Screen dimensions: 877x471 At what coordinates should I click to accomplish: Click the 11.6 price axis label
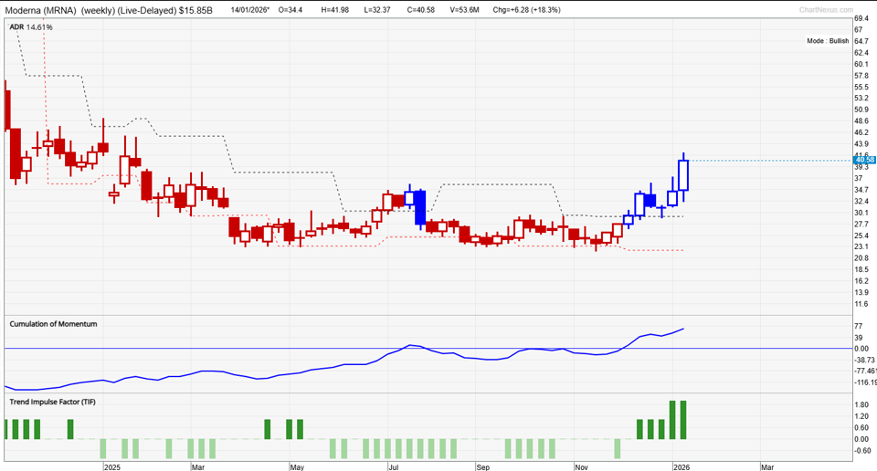861,304
